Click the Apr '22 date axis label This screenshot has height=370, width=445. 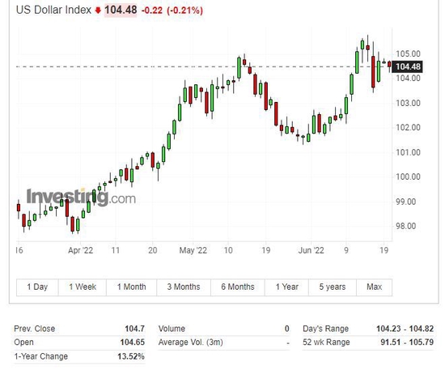(81, 250)
